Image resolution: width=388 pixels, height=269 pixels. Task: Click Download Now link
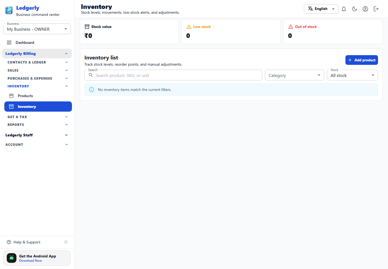[x=30, y=261]
